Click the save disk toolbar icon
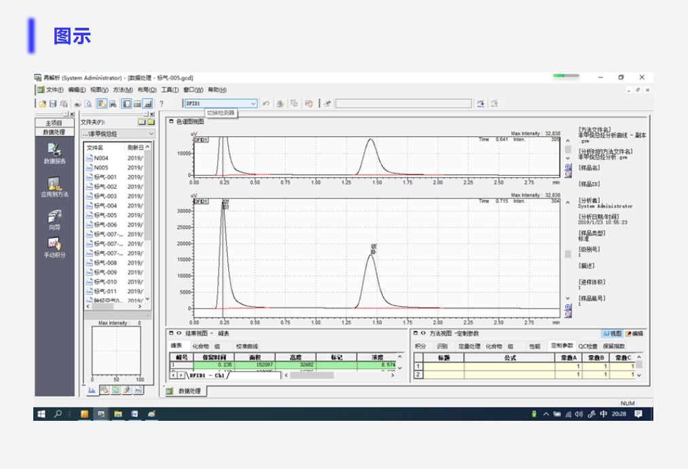 (x=53, y=103)
